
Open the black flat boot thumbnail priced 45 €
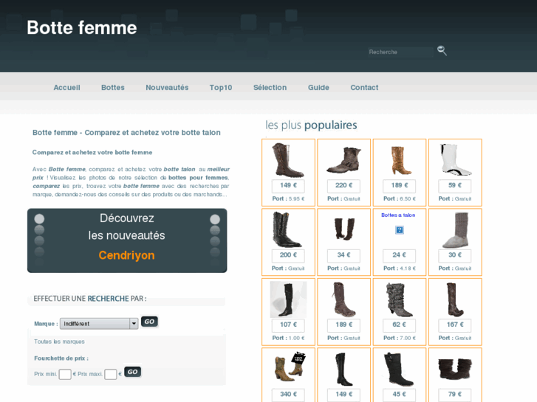click(x=399, y=370)
